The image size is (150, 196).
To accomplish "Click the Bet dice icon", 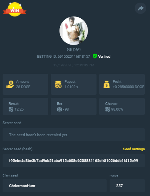I will point(59,109).
